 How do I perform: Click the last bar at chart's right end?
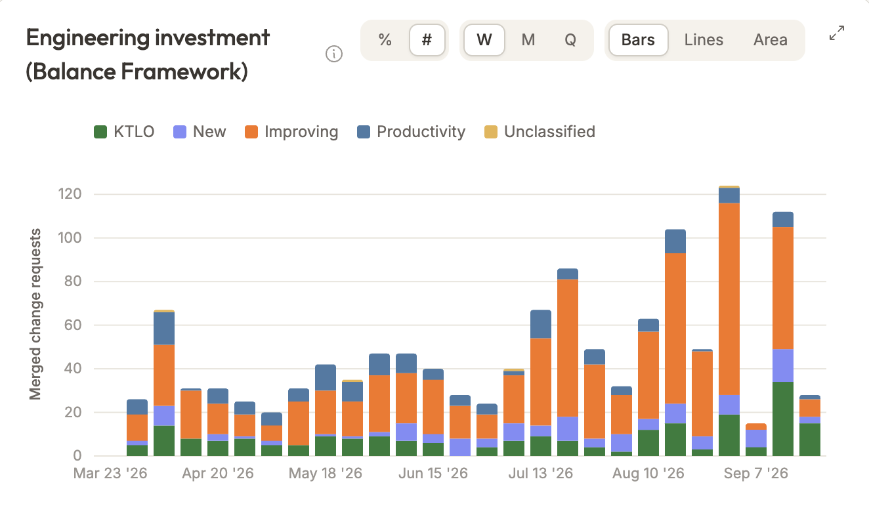tap(810, 425)
